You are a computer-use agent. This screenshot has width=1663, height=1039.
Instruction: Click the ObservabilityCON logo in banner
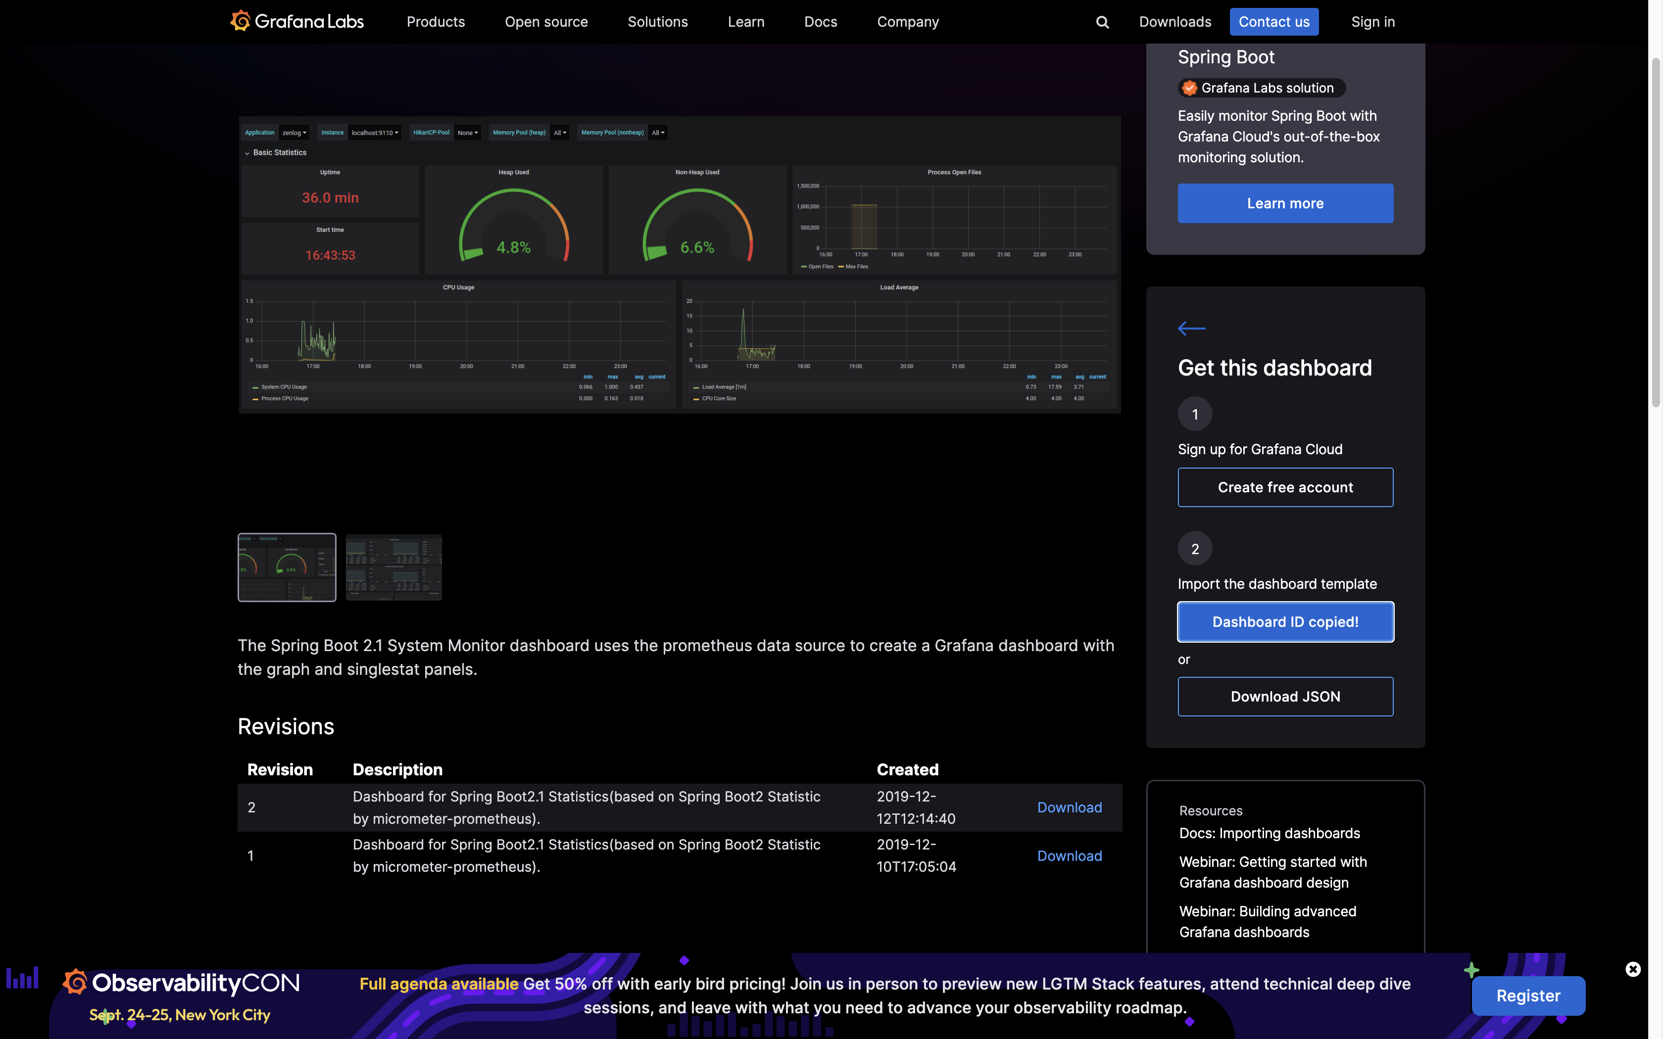tap(182, 984)
